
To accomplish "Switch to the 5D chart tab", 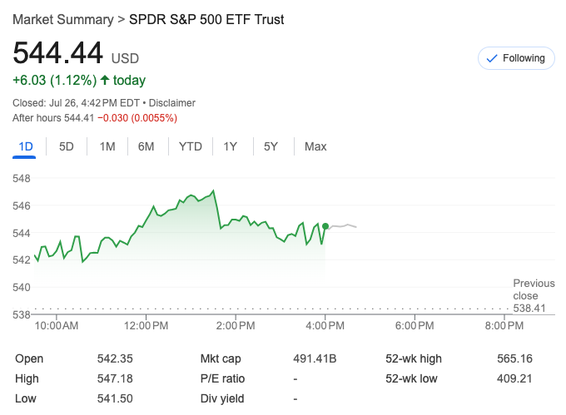I will click(67, 147).
